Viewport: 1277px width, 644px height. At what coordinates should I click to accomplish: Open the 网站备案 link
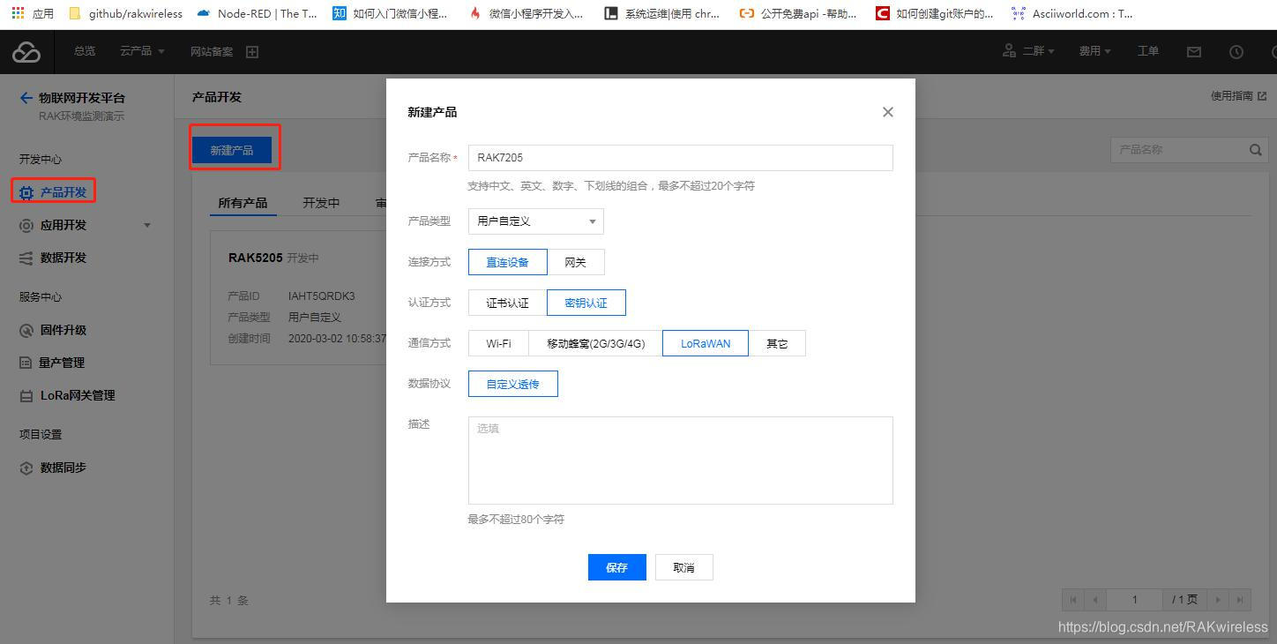(212, 52)
